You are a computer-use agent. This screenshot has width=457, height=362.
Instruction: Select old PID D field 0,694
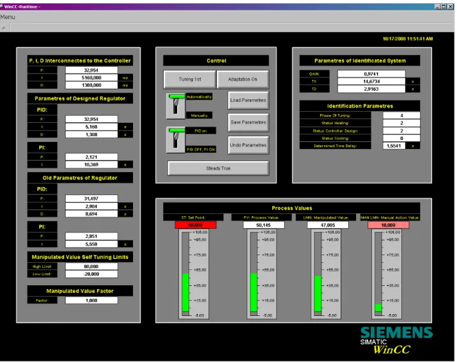click(x=91, y=214)
